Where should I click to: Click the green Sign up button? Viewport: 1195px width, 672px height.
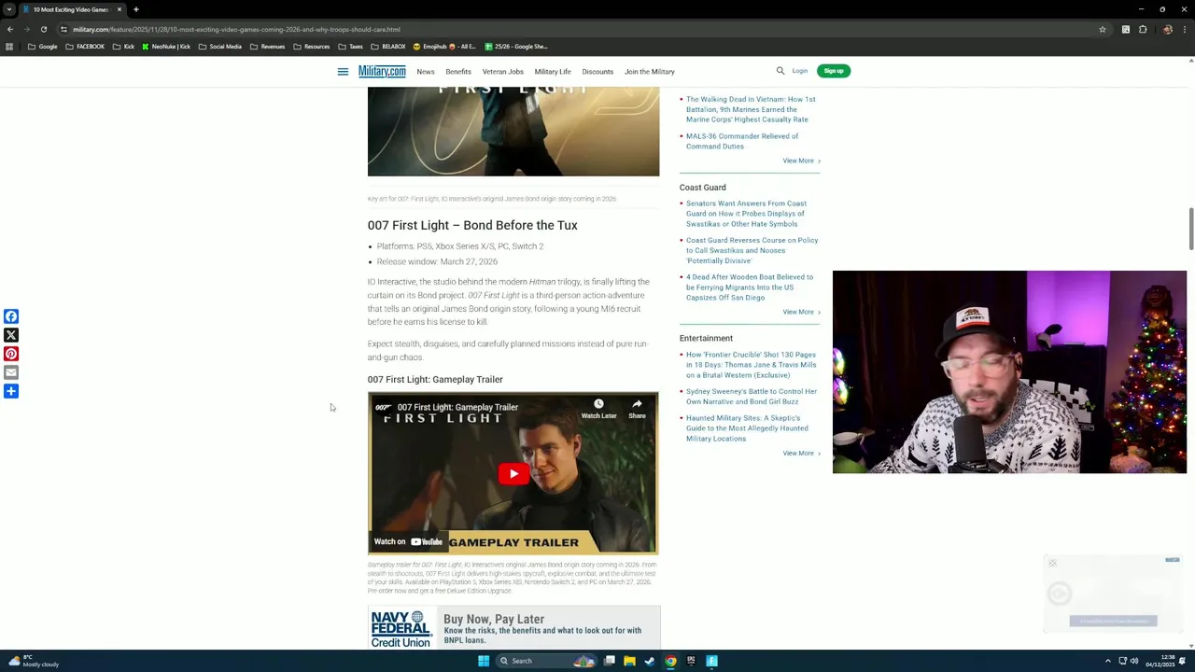pos(834,71)
